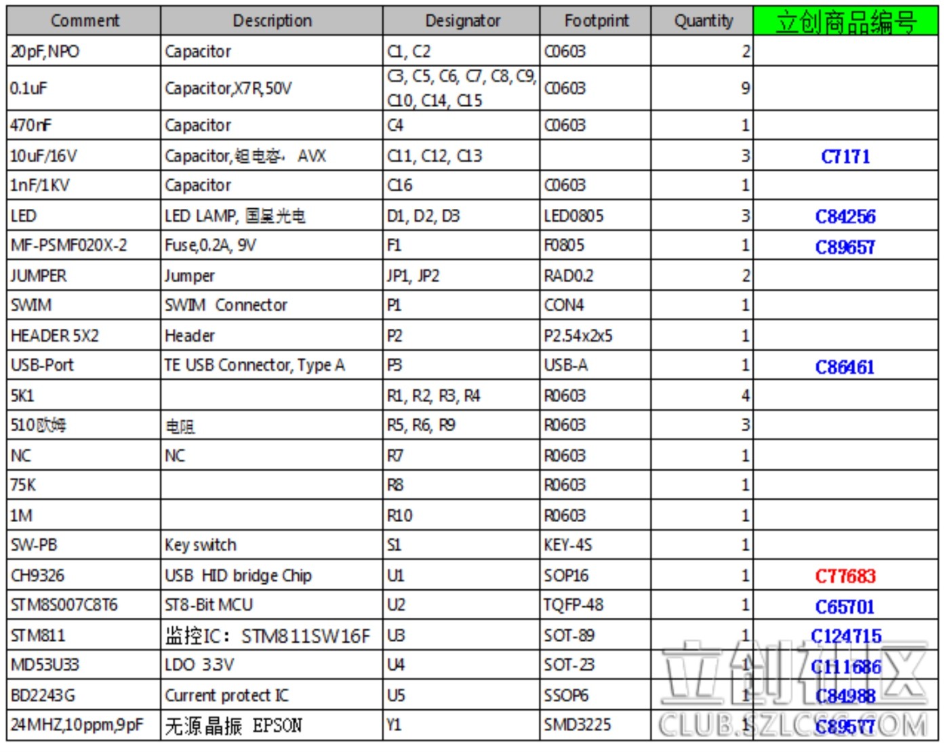945x752 pixels.
Task: Open part number link C89657
Action: point(845,247)
